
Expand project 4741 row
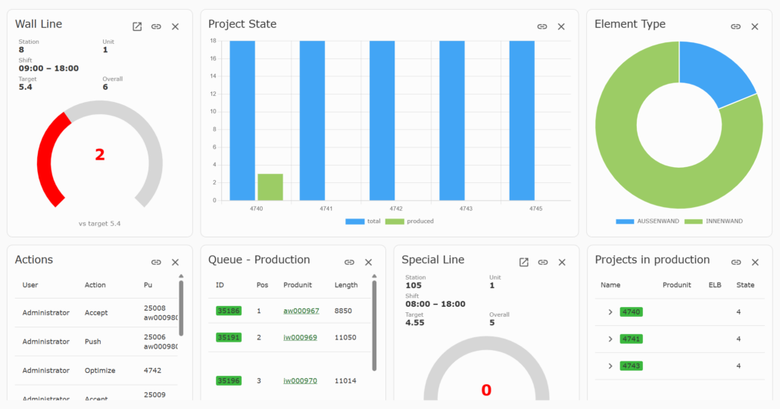tap(610, 339)
